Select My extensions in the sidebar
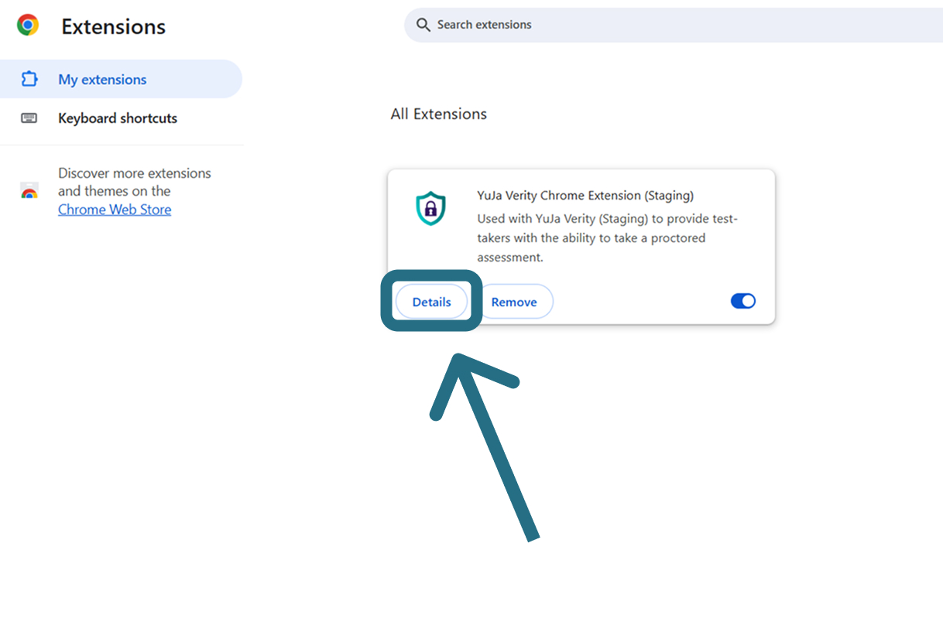Viewport: 943px width, 632px height. pyautogui.click(x=121, y=79)
